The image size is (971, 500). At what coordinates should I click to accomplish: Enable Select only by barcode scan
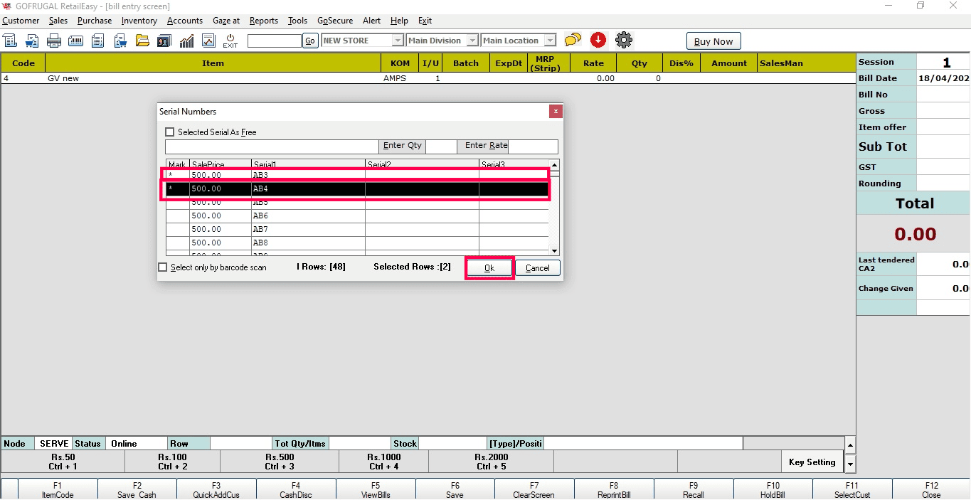click(163, 267)
